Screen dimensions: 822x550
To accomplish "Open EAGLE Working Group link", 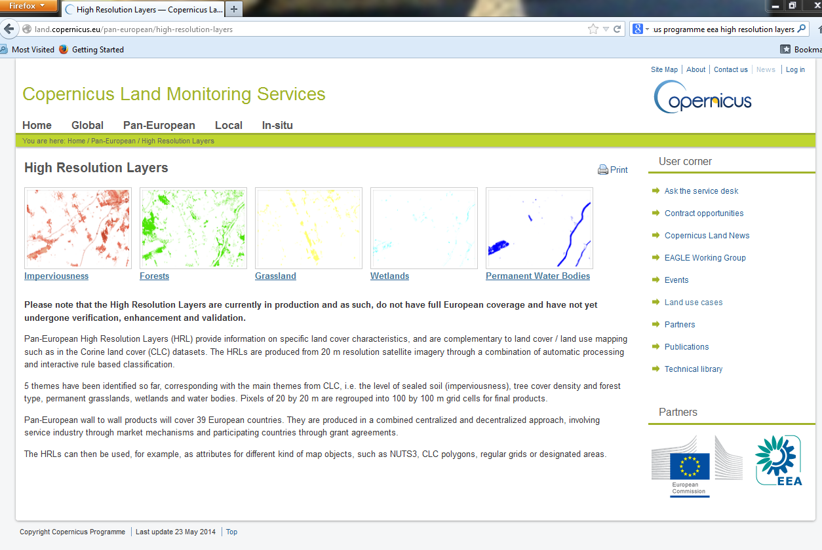I will (x=705, y=257).
